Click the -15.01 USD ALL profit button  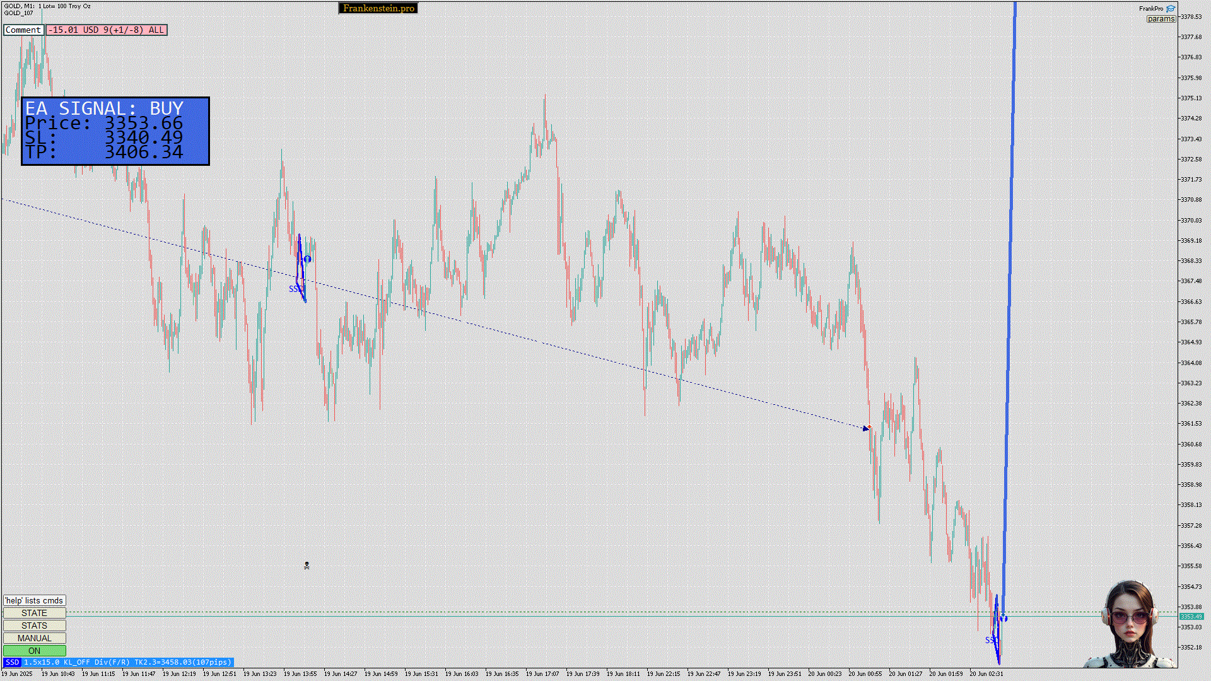tap(107, 30)
